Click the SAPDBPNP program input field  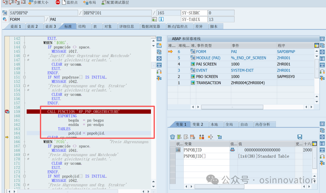(x=43, y=13)
